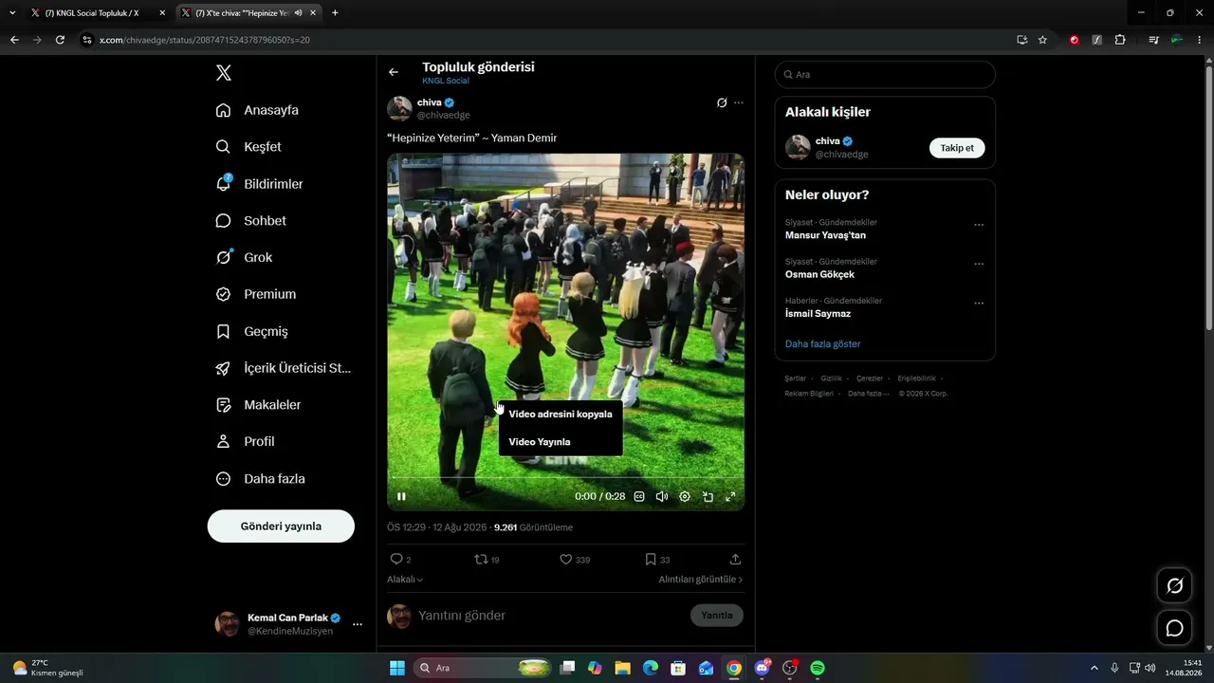Click the Yanıtla reply button
This screenshot has width=1214, height=683.
pos(717,616)
